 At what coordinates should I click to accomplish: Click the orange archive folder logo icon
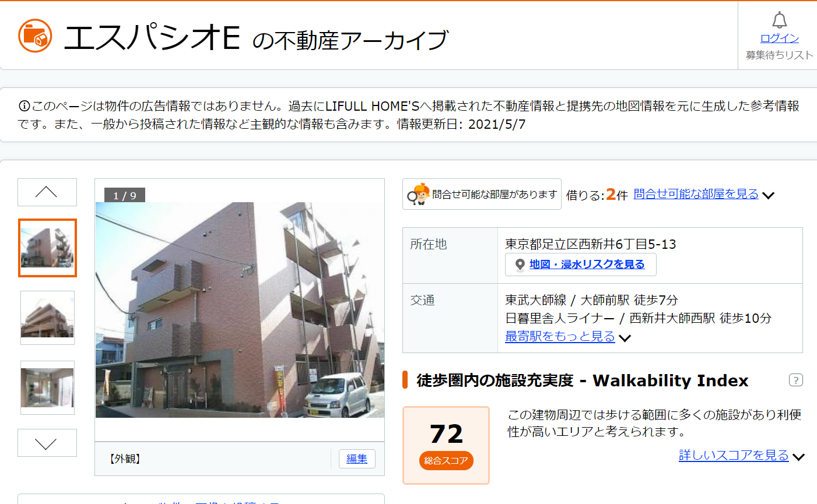(35, 36)
